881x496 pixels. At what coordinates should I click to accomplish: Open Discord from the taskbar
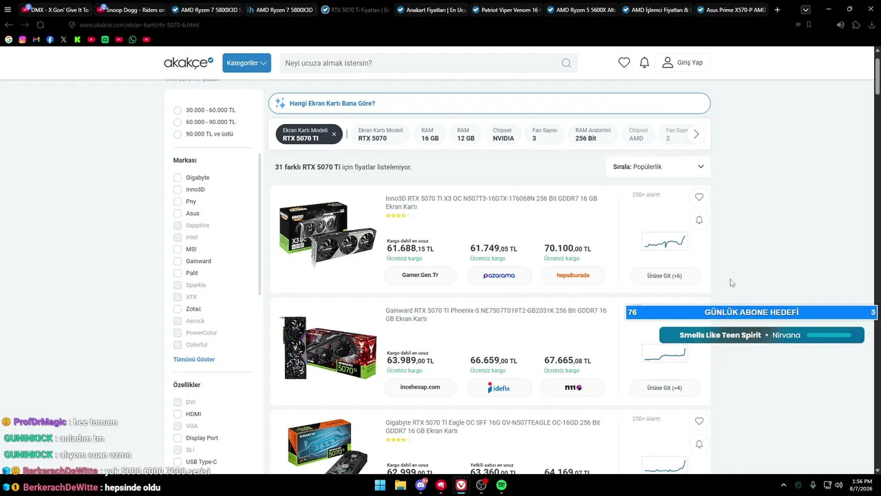421,485
